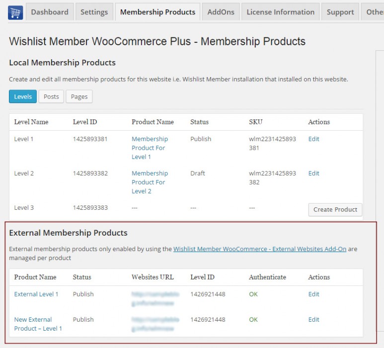This screenshot has height=348, width=384.
Task: Edit the External Level 1 product
Action: pyautogui.click(x=313, y=294)
